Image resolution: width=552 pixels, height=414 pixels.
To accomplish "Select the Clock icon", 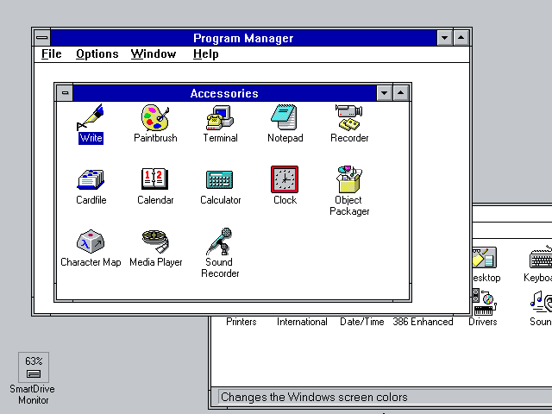I will 285,179.
